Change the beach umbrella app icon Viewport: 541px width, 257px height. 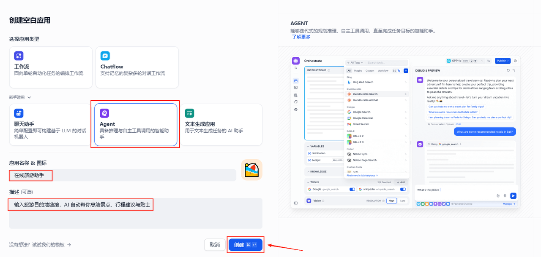251,170
